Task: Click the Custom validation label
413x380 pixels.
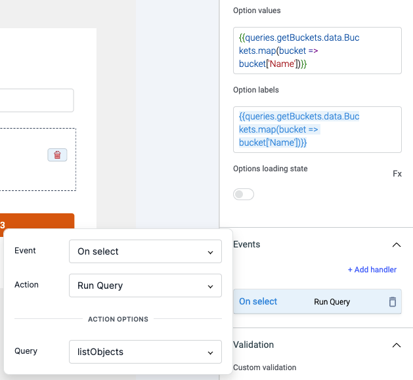Action: point(265,368)
